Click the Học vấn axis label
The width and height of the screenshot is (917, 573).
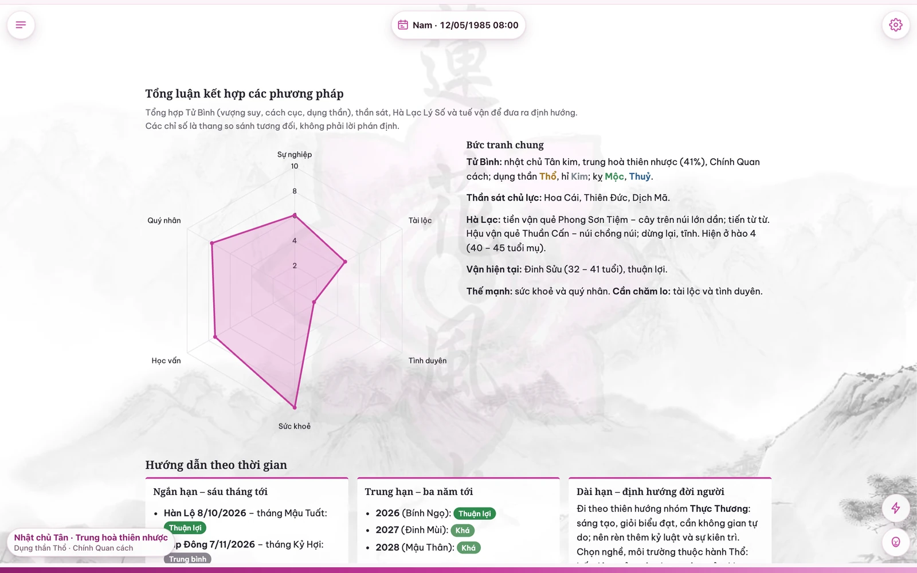[166, 361]
